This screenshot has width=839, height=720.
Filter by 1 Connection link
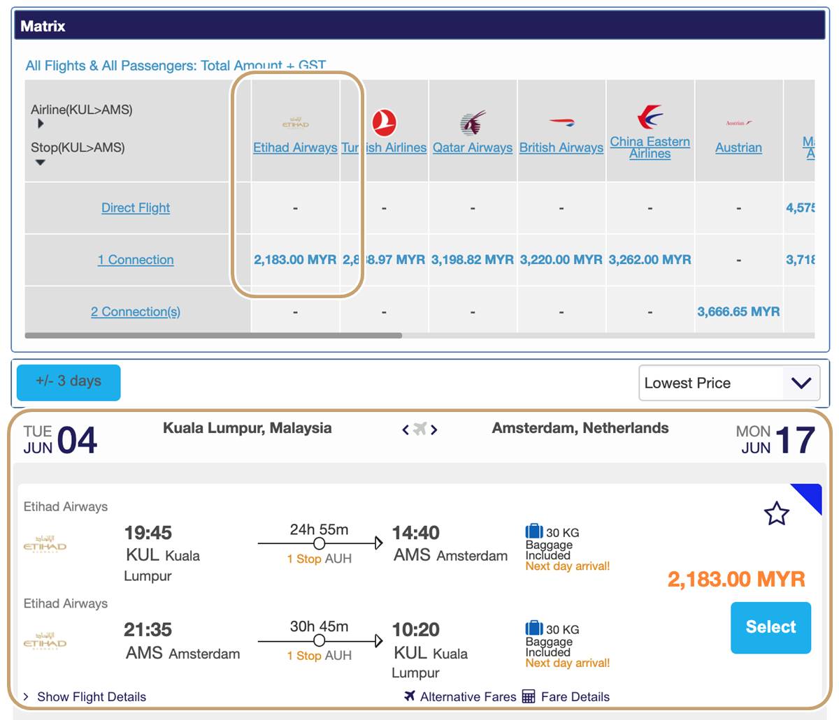pyautogui.click(x=136, y=260)
